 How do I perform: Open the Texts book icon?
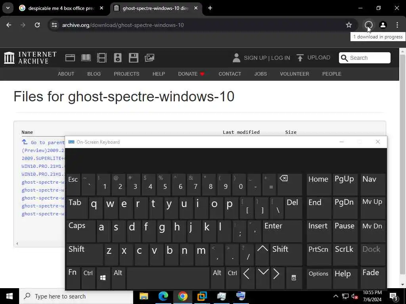86,58
